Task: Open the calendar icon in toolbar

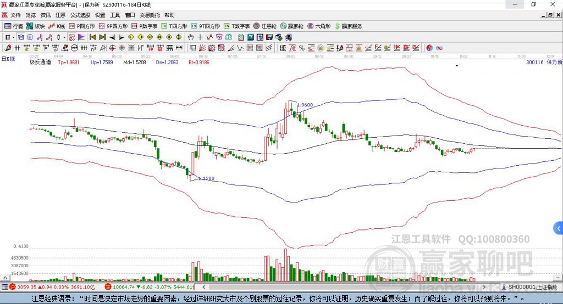Action: click(x=241, y=37)
